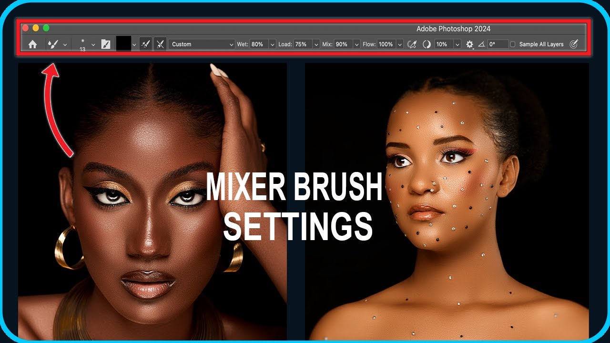Open the Custom blending combinations dropdown
The height and width of the screenshot is (343, 610).
pos(202,44)
